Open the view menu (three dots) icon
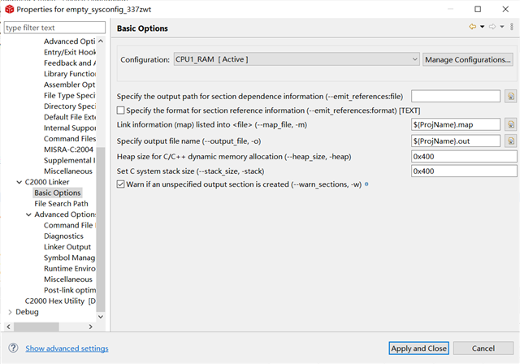The image size is (520, 364). click(x=511, y=28)
